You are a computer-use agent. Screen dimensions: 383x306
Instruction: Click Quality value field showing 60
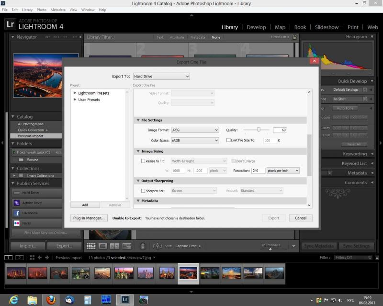tap(280, 130)
